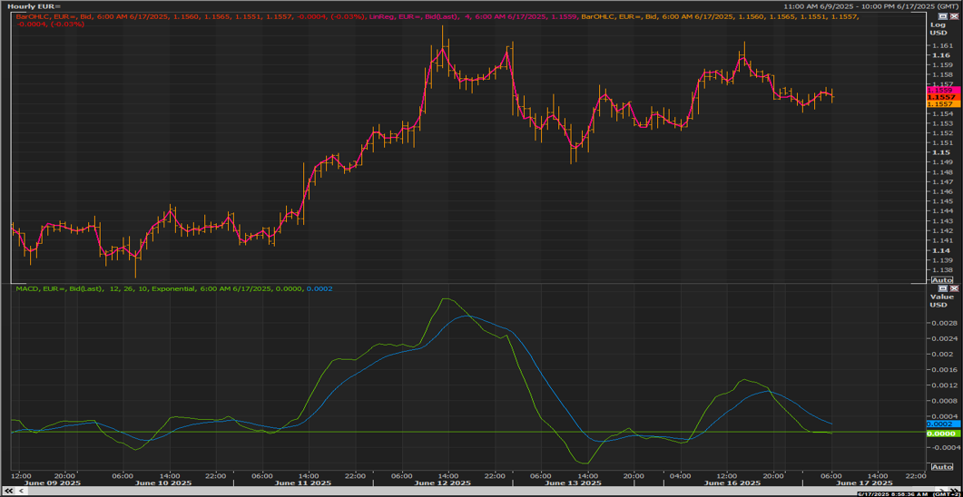Click the June 17 2025 date label
Viewport: 963px width, 497px height.
click(864, 482)
